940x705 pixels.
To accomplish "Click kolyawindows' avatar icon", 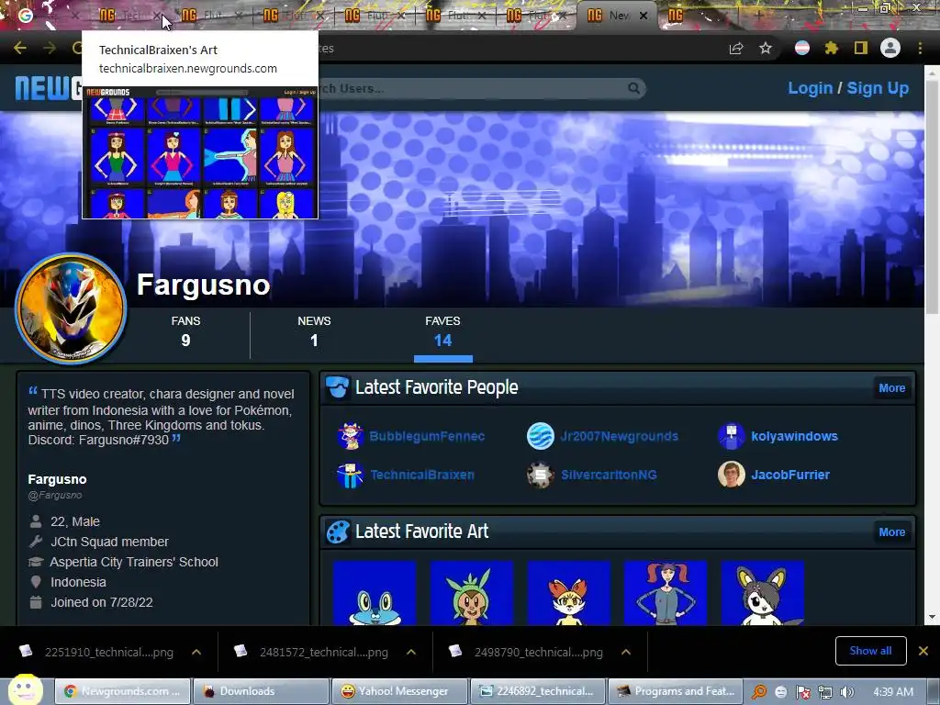I will coord(732,436).
